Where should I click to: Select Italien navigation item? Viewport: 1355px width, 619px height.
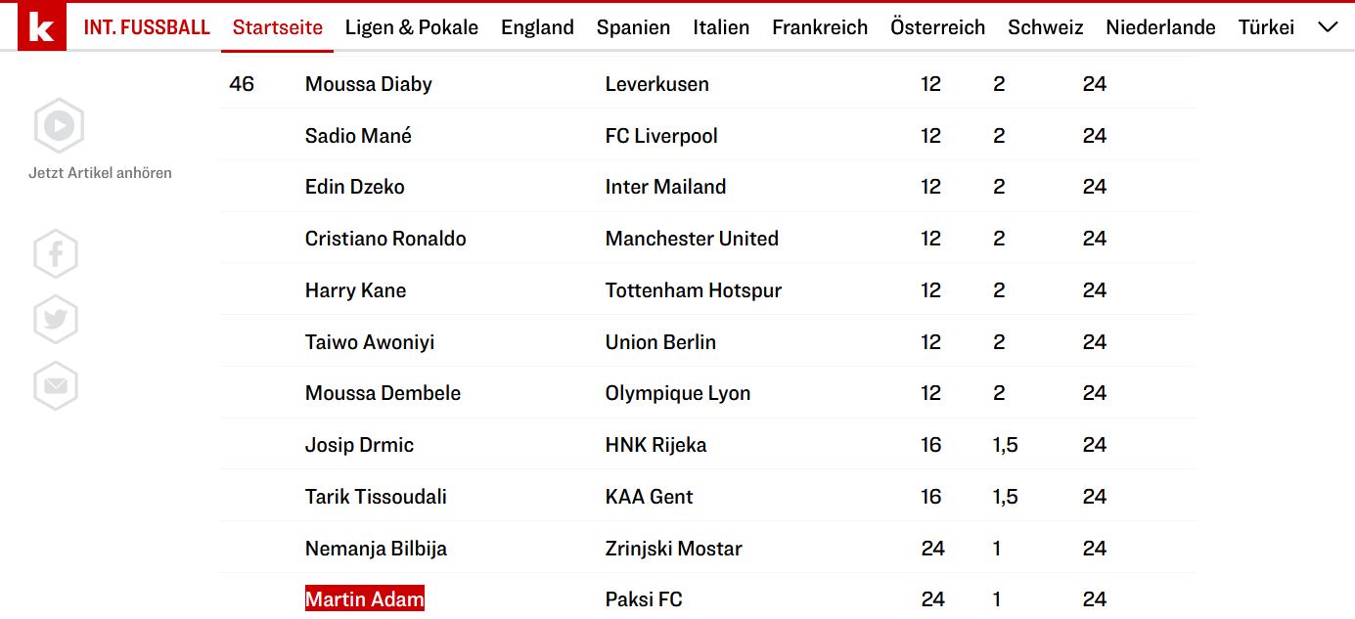(721, 27)
